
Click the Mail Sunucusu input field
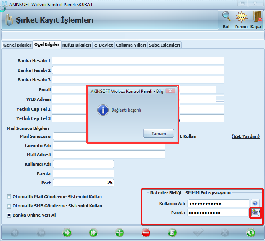[70, 136]
